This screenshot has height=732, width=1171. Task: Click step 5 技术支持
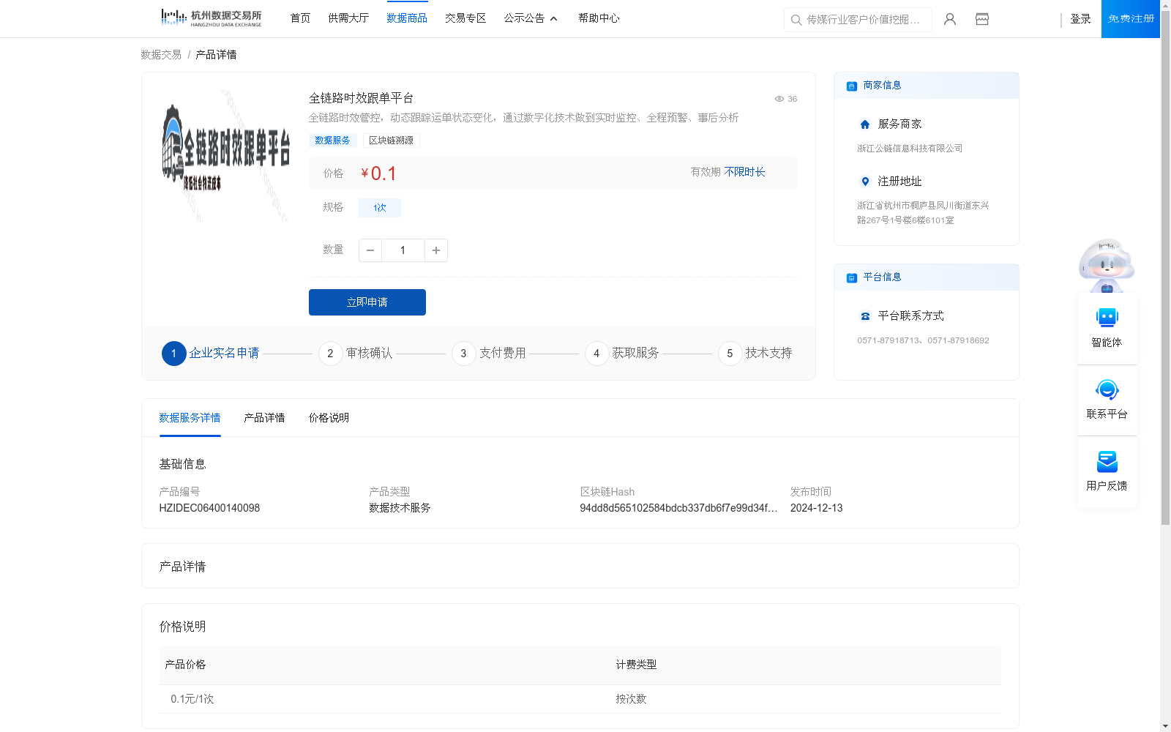(x=755, y=354)
